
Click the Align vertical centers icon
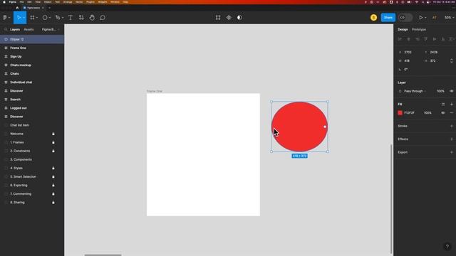click(435, 39)
